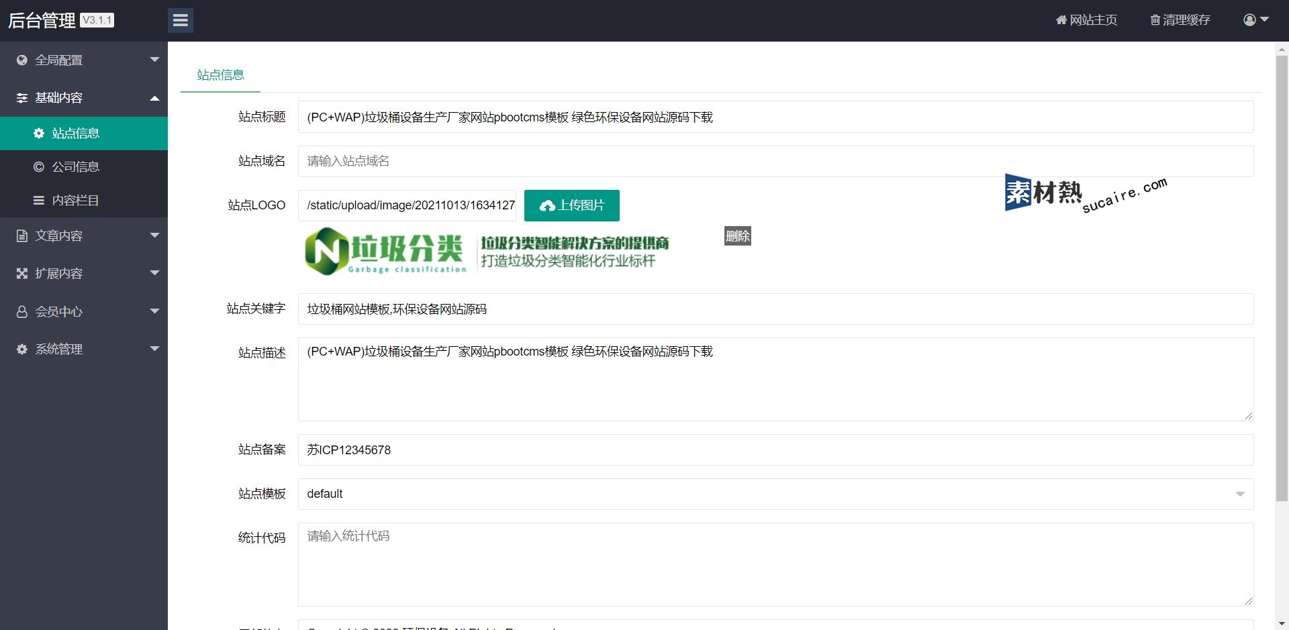Image resolution: width=1289 pixels, height=630 pixels.
Task: Go to 网站主页 link
Action: pyautogui.click(x=1086, y=20)
